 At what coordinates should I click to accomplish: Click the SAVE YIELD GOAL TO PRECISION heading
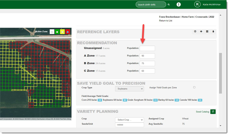coord(111,83)
